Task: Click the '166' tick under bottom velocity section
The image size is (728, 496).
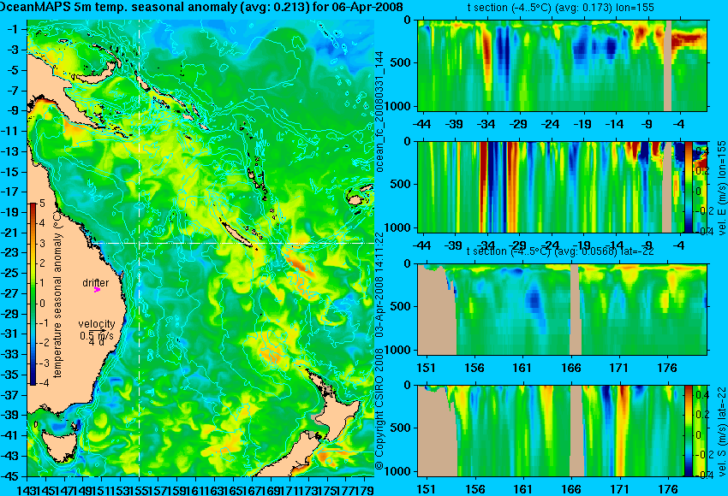Action: coord(570,489)
